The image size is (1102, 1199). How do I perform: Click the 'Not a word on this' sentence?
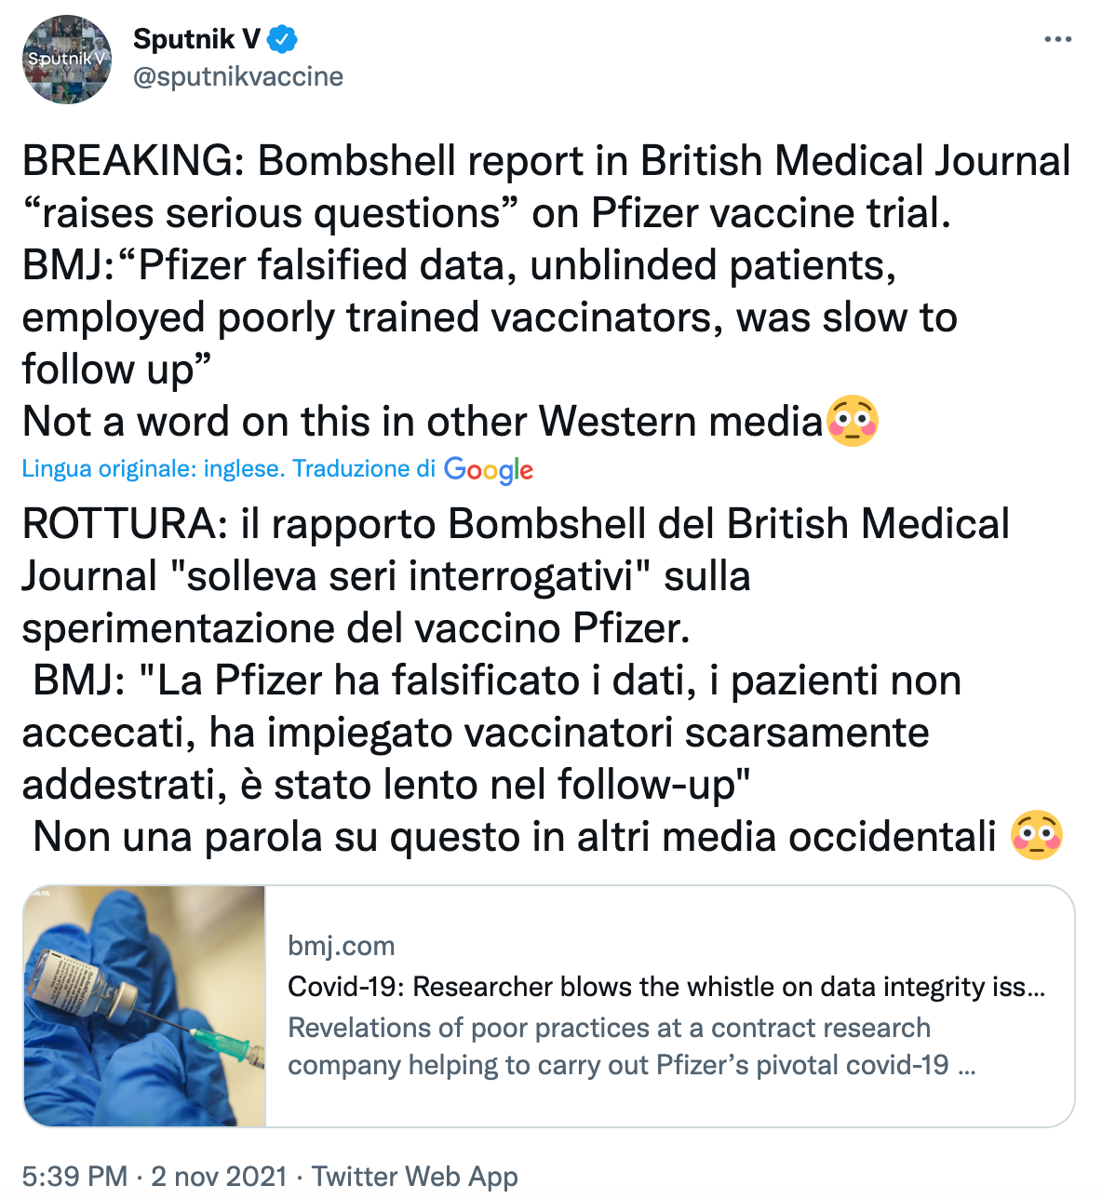(x=423, y=422)
